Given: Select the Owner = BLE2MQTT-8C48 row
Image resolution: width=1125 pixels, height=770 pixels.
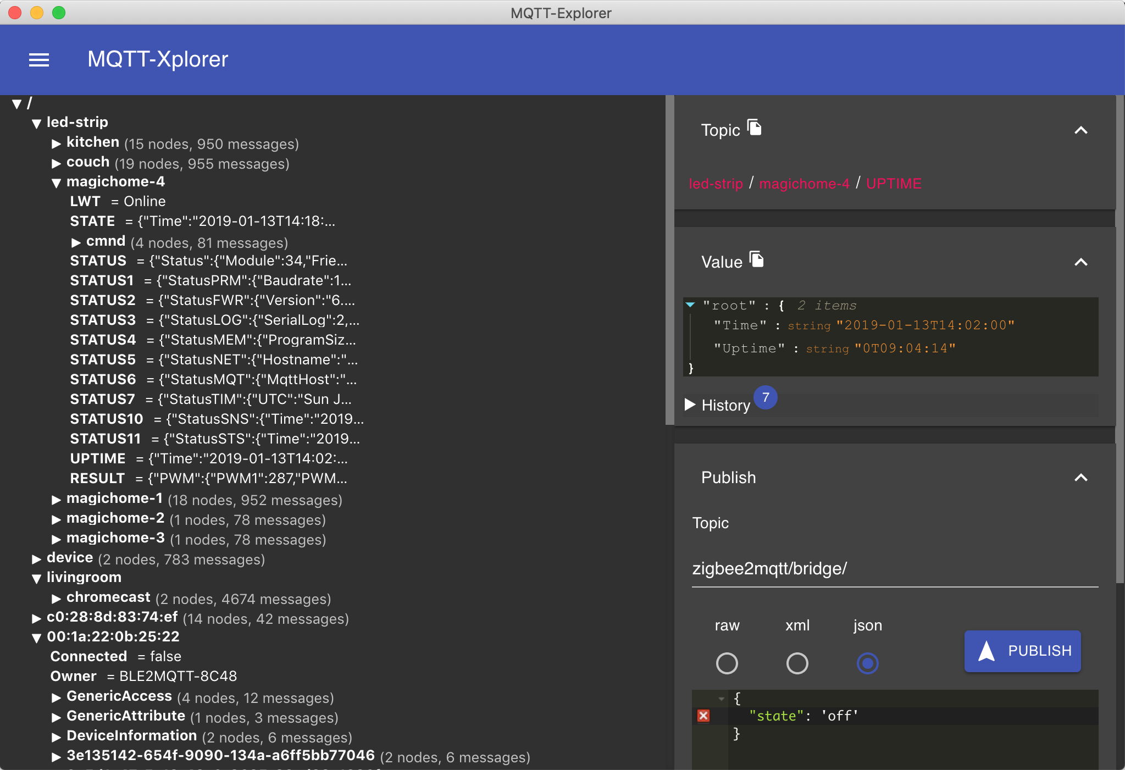Looking at the screenshot, I should [x=143, y=676].
